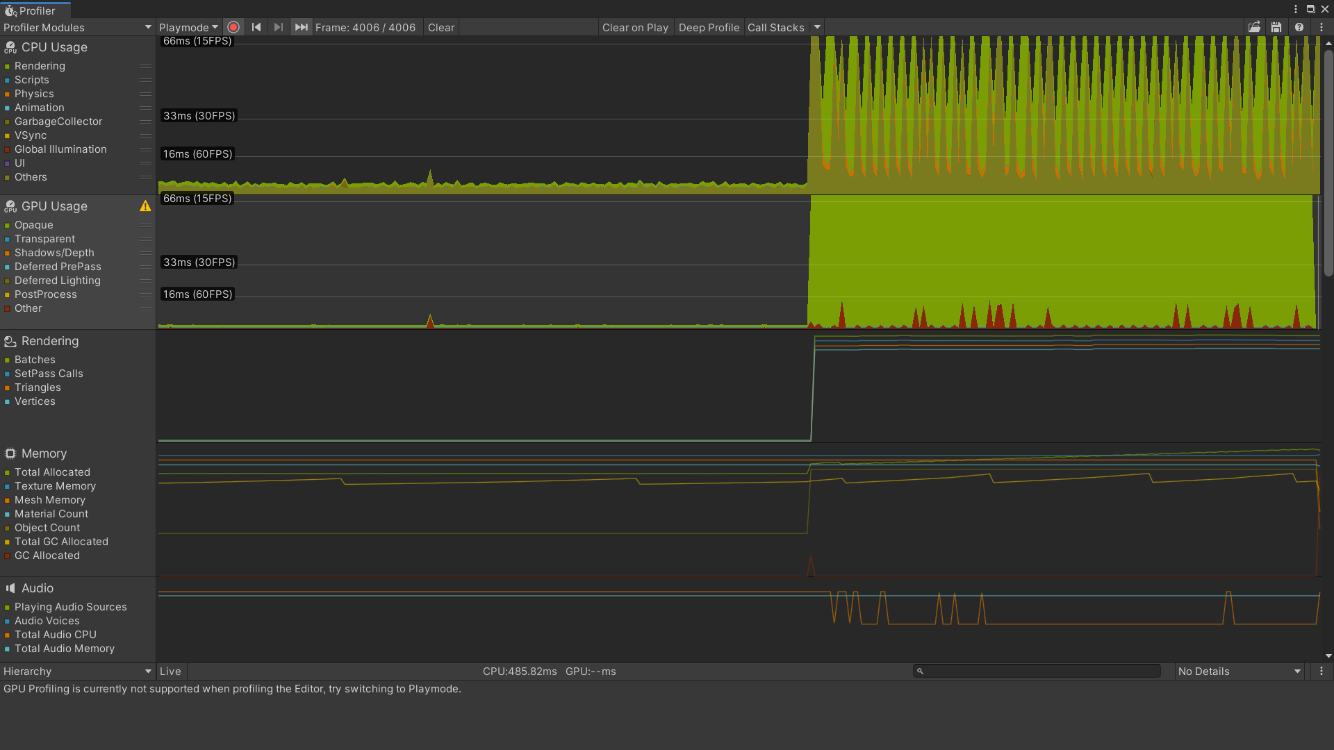This screenshot has height=750, width=1334.
Task: Click the scroll down arrow of module list
Action: pos(1328,656)
